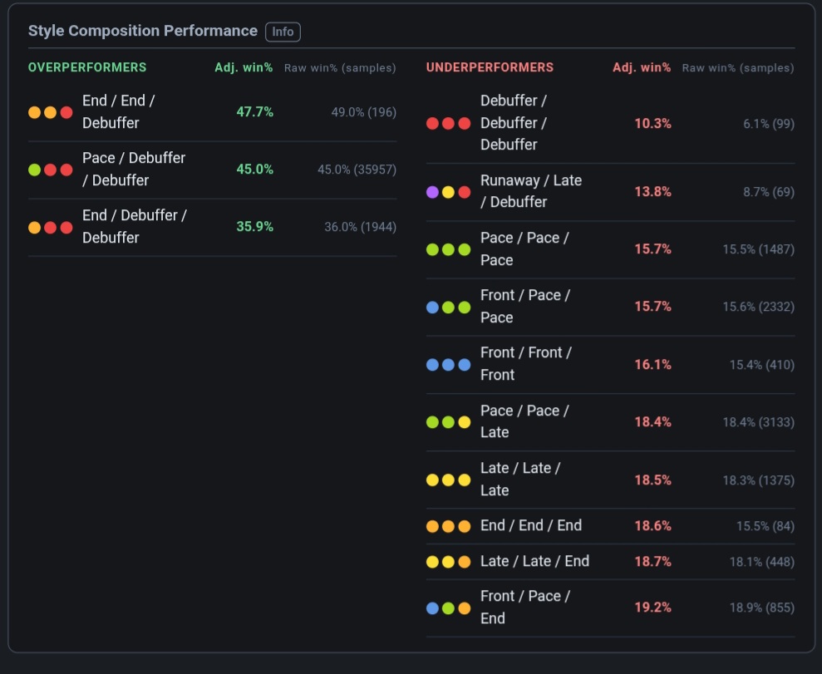
Task: Click the 18.7% adjusted win value
Action: point(652,562)
